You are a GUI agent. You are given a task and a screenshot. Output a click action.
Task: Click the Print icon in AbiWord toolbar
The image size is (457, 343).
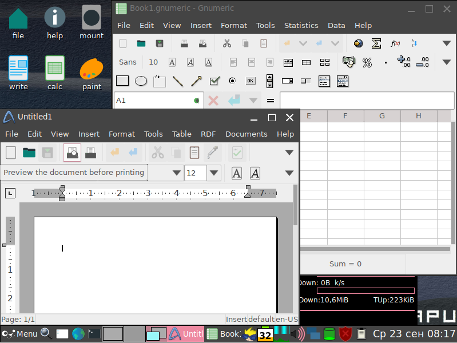(x=90, y=153)
